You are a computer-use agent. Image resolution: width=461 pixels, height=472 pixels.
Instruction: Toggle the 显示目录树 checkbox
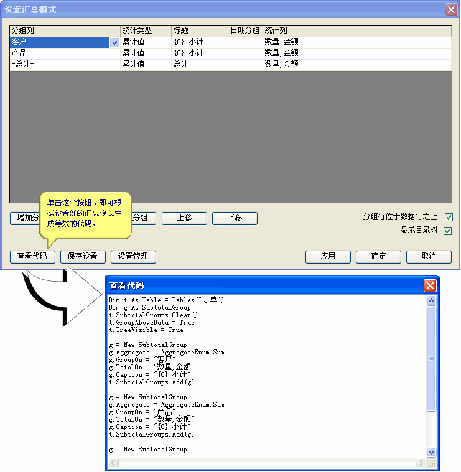pos(448,231)
